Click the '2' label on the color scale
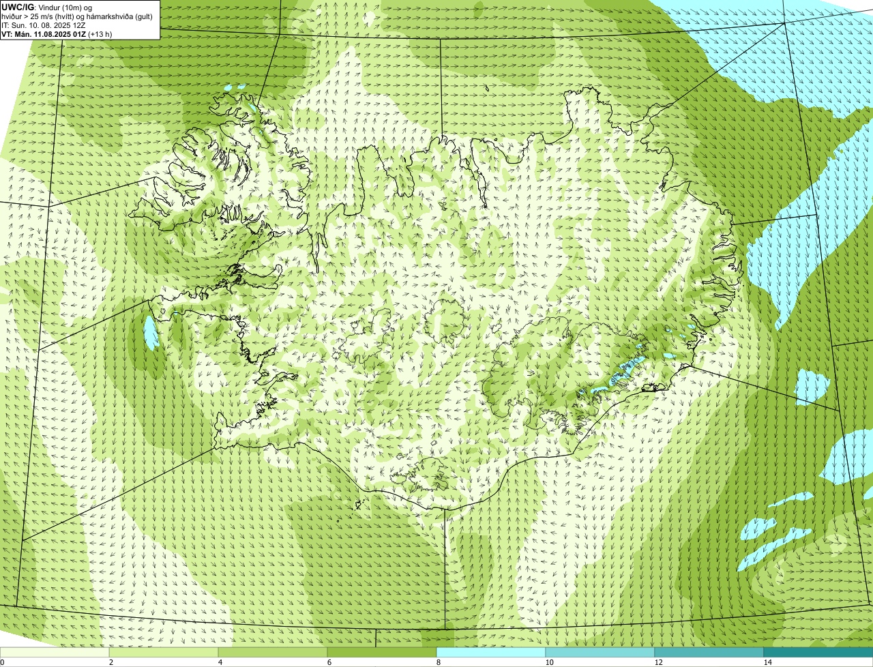Viewport: 873px width, 667px height. pos(110,662)
